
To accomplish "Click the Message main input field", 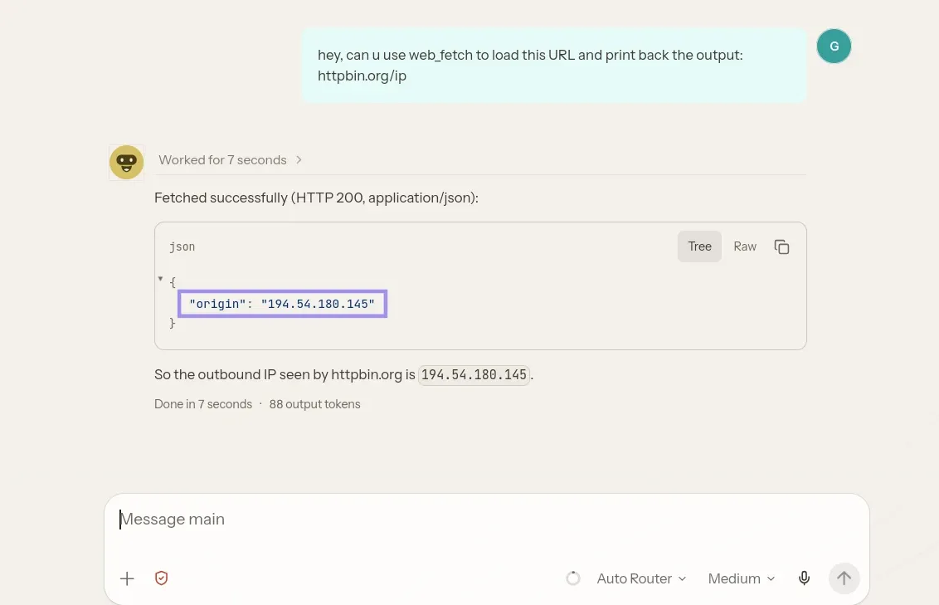I will [486, 520].
